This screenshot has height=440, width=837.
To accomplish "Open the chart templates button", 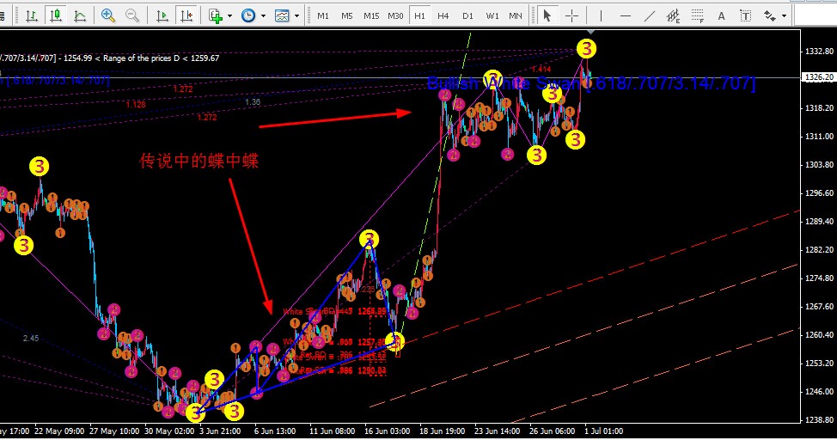I will click(x=282, y=16).
